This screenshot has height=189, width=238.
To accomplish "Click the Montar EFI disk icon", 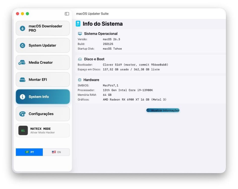I will [22, 80].
